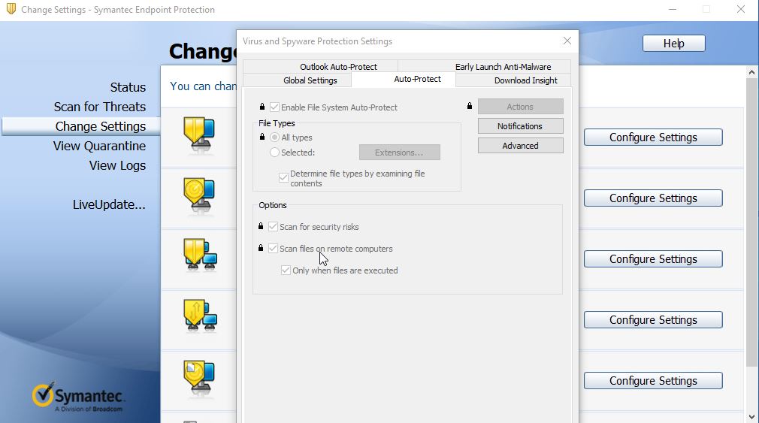Click the Actions button
Screen dimensions: 759x423
520,107
